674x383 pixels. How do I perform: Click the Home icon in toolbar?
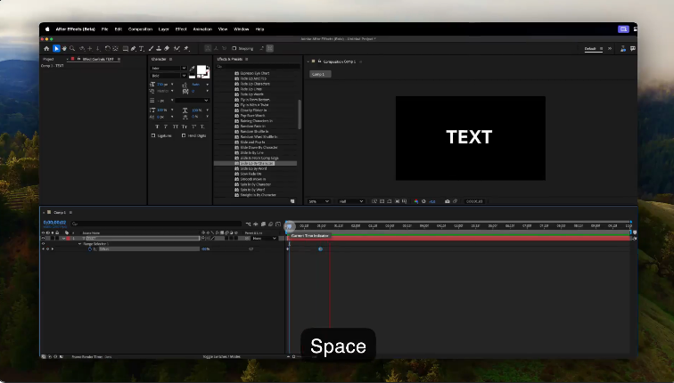[47, 48]
